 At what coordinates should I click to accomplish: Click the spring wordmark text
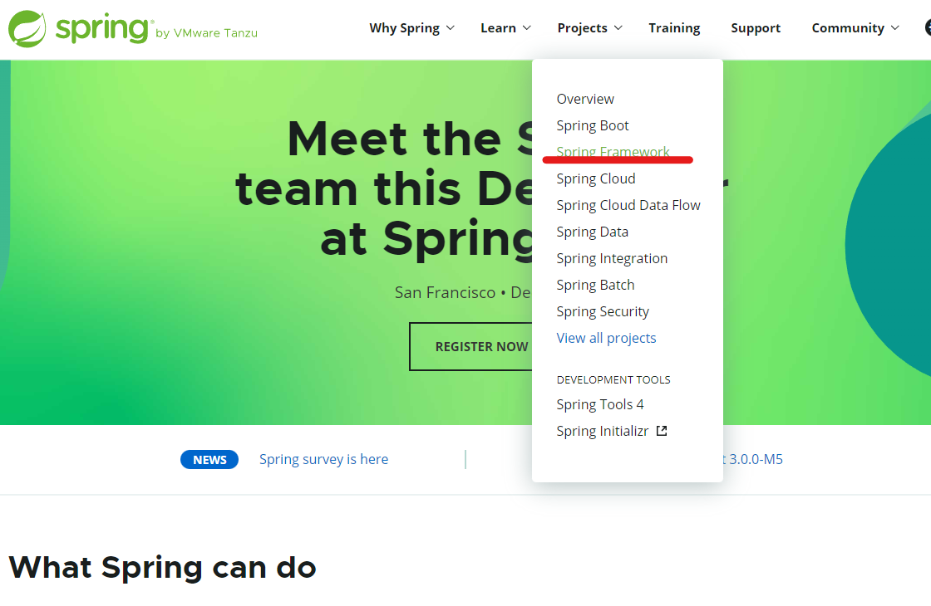(x=102, y=27)
